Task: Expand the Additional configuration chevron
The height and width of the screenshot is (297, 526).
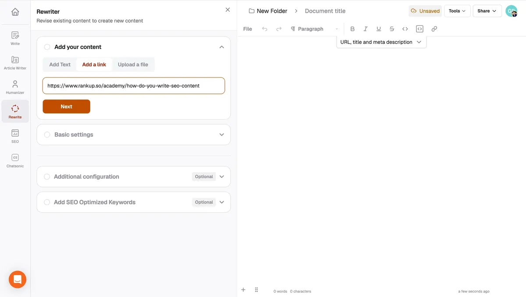Action: tap(222, 177)
